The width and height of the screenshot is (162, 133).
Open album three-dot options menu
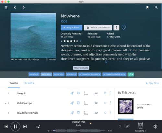(x=116, y=28)
